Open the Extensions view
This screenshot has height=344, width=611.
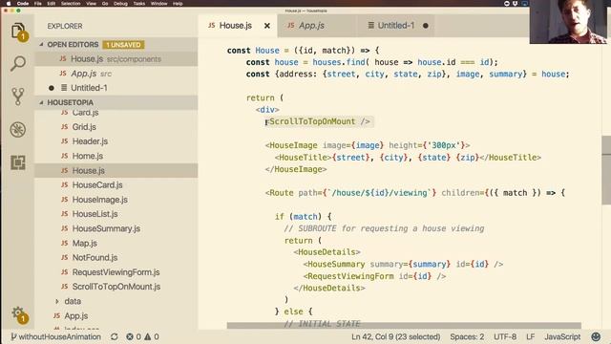18,162
